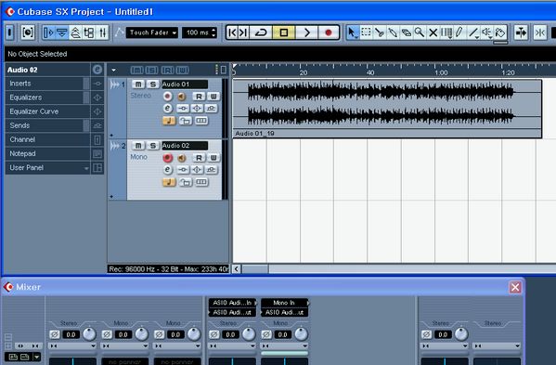Open the Equalizer Curve section

[x=48, y=111]
